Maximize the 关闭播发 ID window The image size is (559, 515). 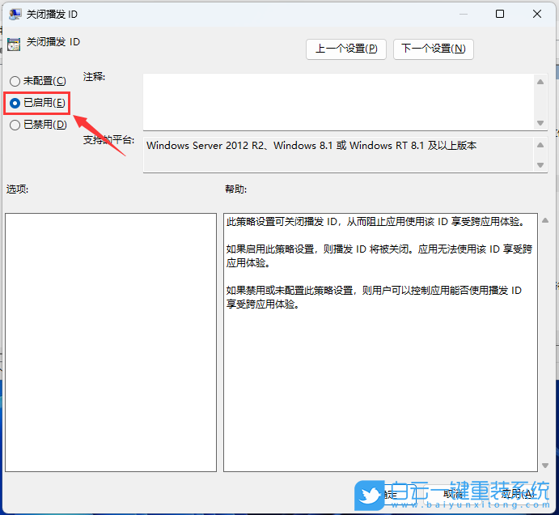(x=500, y=15)
